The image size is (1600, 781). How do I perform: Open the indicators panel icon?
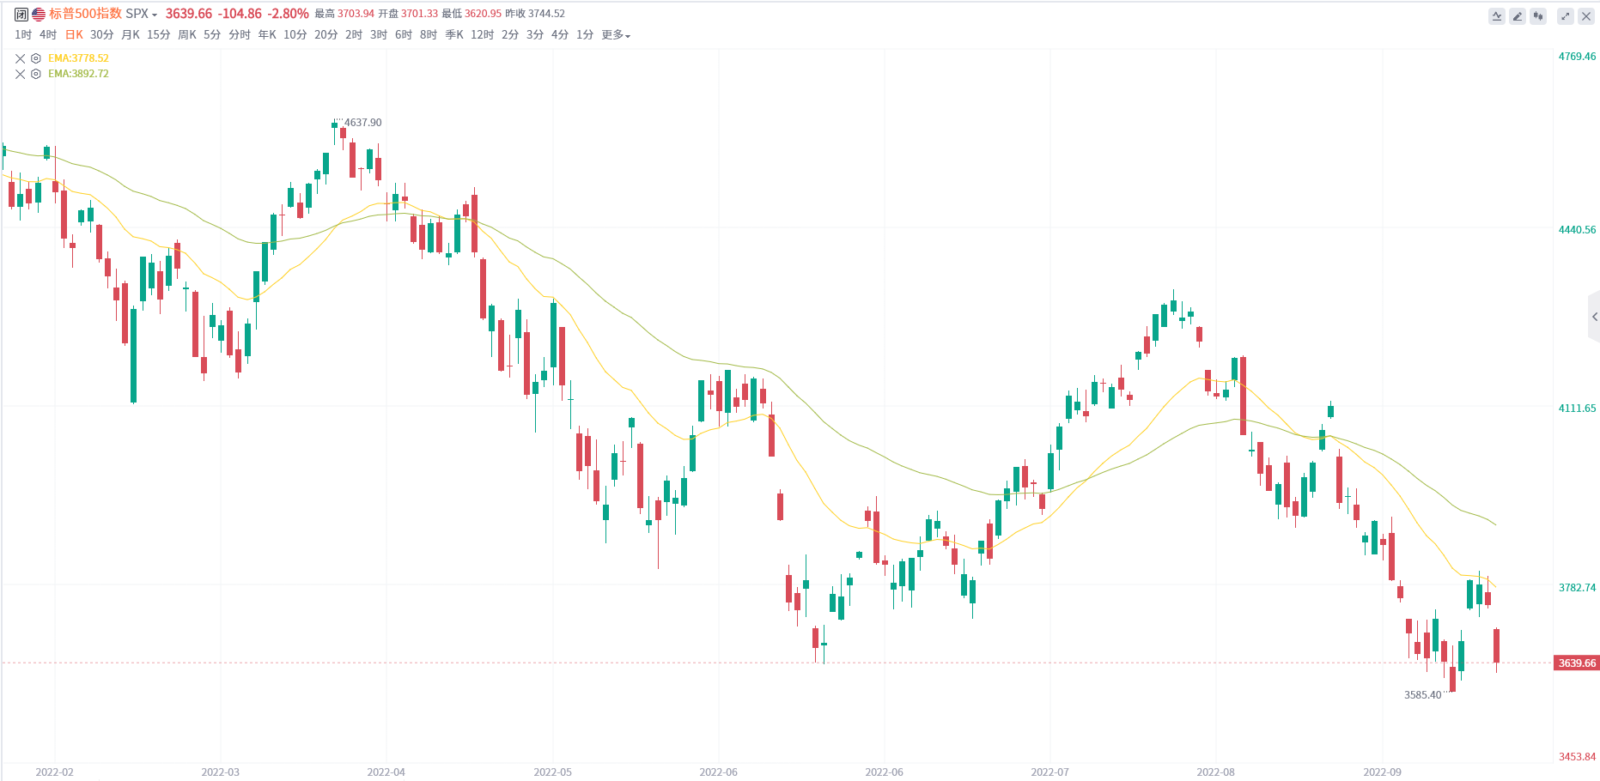point(1497,15)
